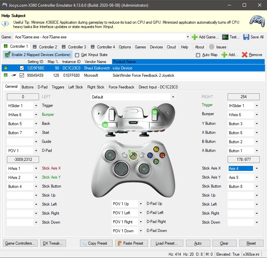Click yellow Y button on controller image
Screen dimensions: 267x258
point(156,149)
